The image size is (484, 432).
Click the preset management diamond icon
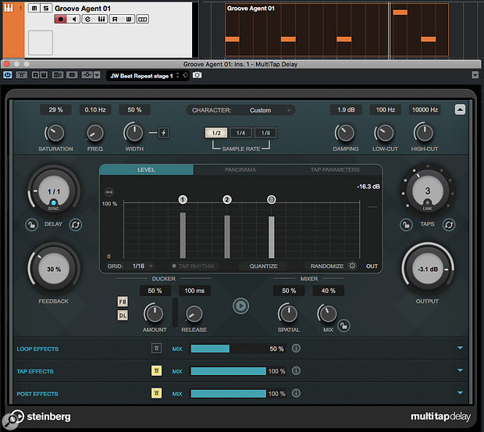point(185,75)
